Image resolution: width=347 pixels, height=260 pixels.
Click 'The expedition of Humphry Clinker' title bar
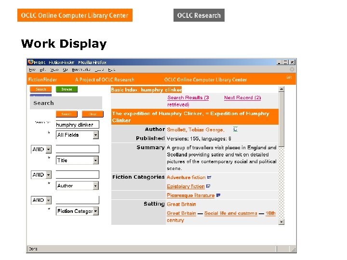(x=195, y=117)
